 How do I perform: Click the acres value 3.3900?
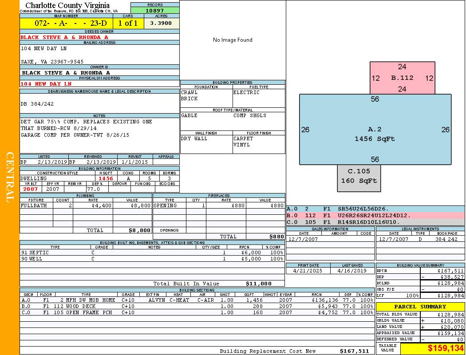[161, 23]
